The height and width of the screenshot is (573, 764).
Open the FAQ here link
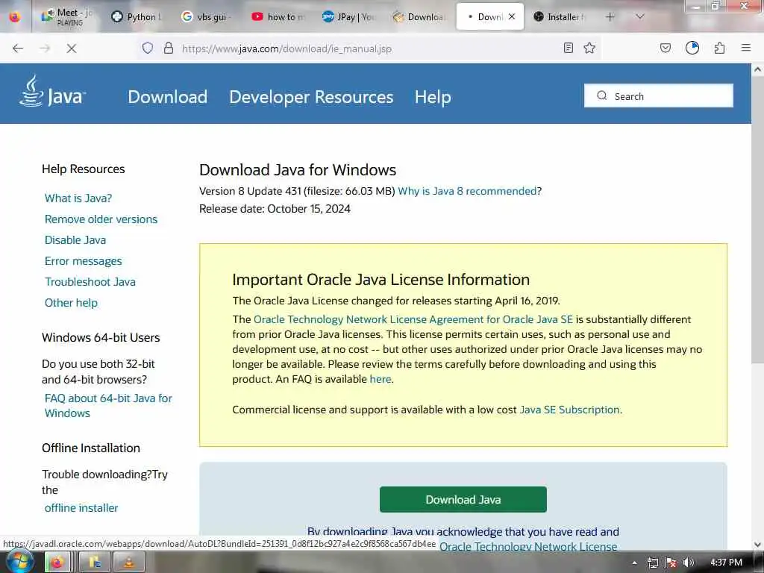point(380,379)
